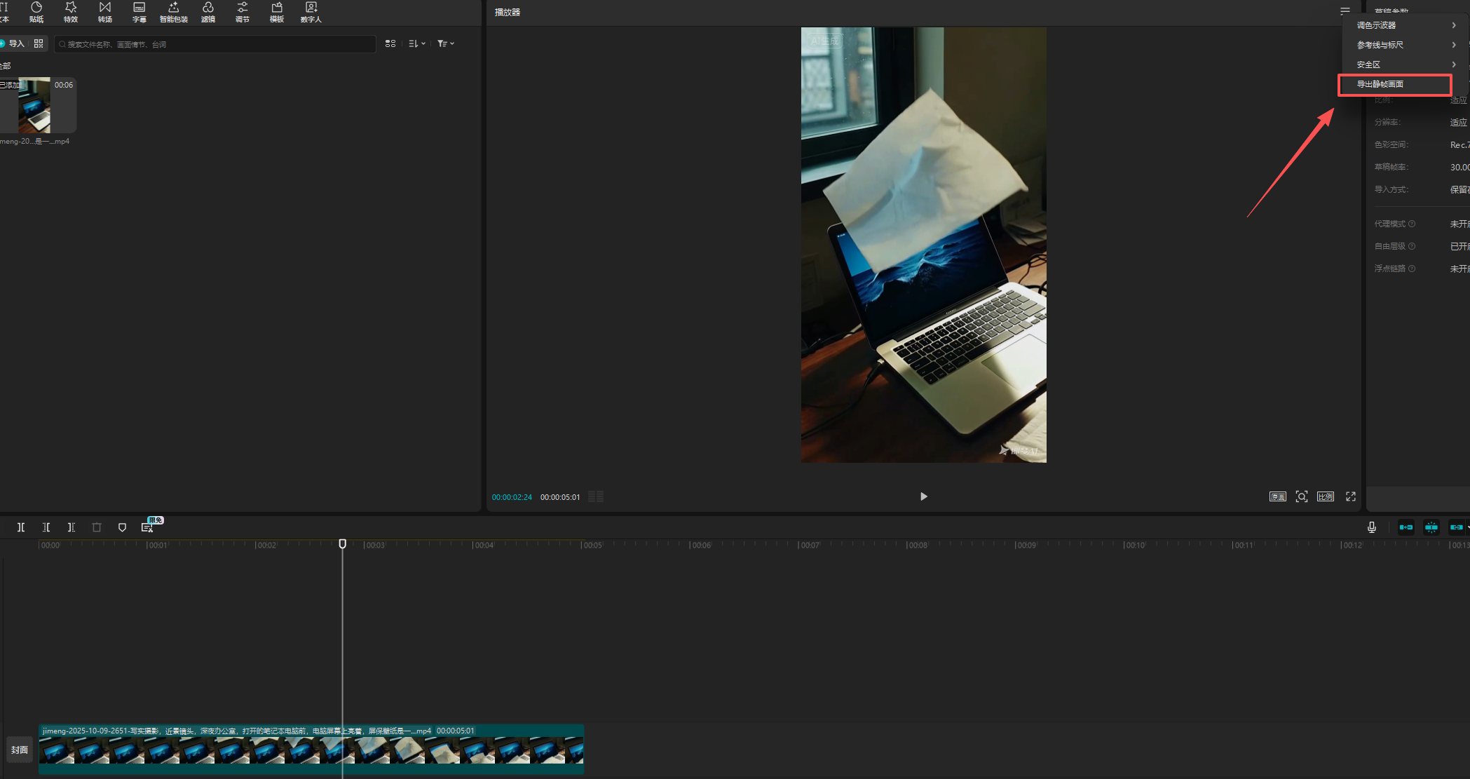Click the zoom-focus preview icon
The image size is (1470, 779).
[x=1302, y=496]
